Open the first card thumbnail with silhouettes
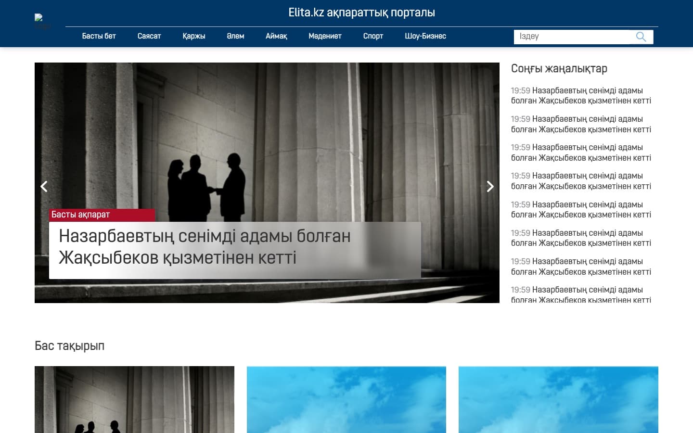Screen dimensions: 693x433 (x=134, y=399)
